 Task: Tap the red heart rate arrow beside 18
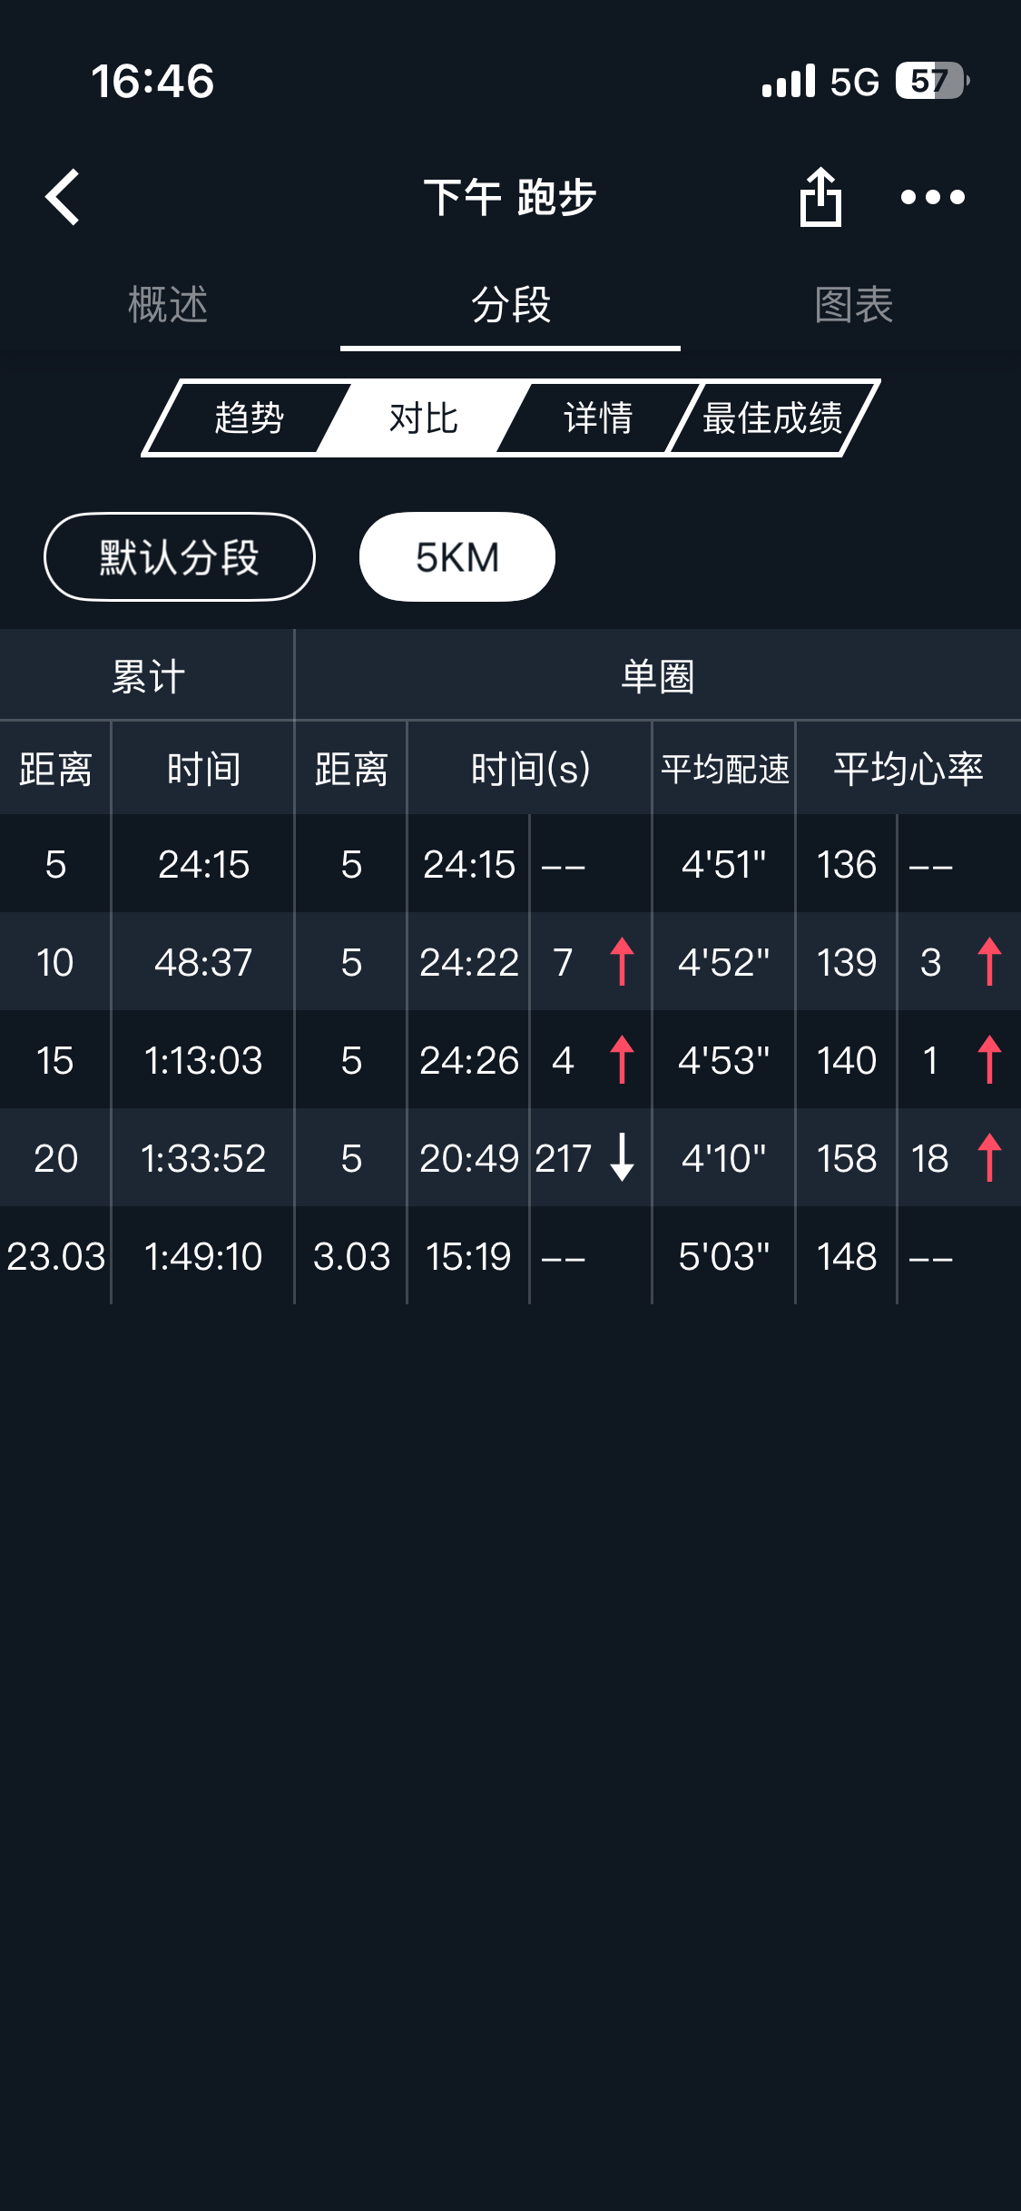click(989, 1157)
